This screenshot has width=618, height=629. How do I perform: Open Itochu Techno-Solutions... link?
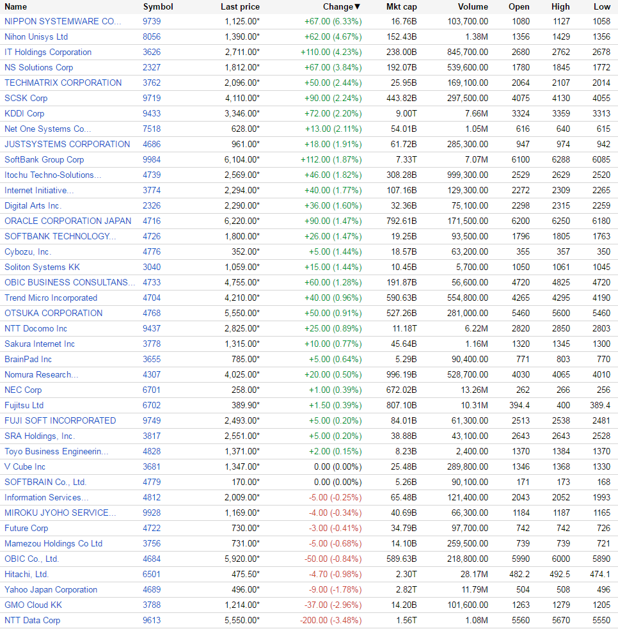pos(52,175)
